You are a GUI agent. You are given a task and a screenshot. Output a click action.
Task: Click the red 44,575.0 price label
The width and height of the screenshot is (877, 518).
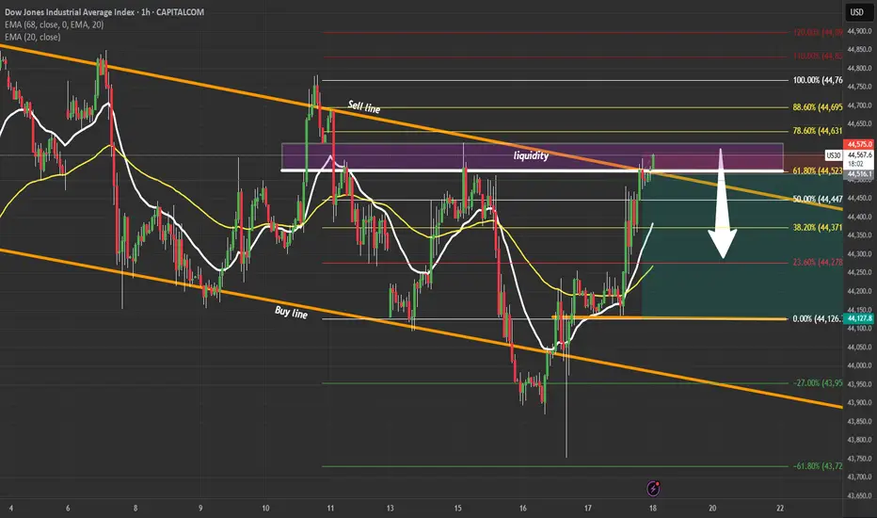point(860,144)
